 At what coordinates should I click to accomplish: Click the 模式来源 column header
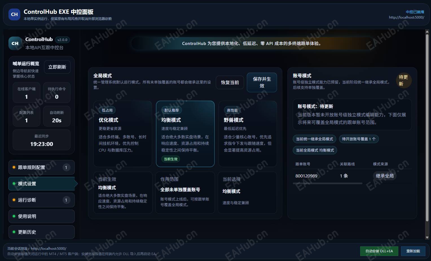[x=380, y=164]
